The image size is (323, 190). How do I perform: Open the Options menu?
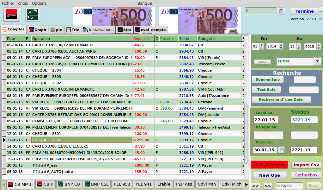(39, 3)
